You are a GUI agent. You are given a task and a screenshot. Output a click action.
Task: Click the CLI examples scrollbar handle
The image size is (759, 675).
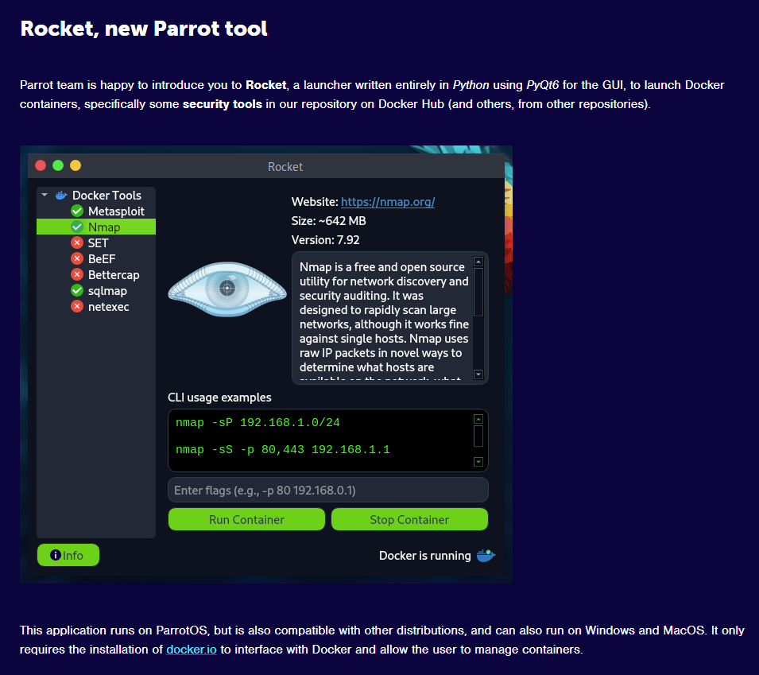pyautogui.click(x=478, y=436)
